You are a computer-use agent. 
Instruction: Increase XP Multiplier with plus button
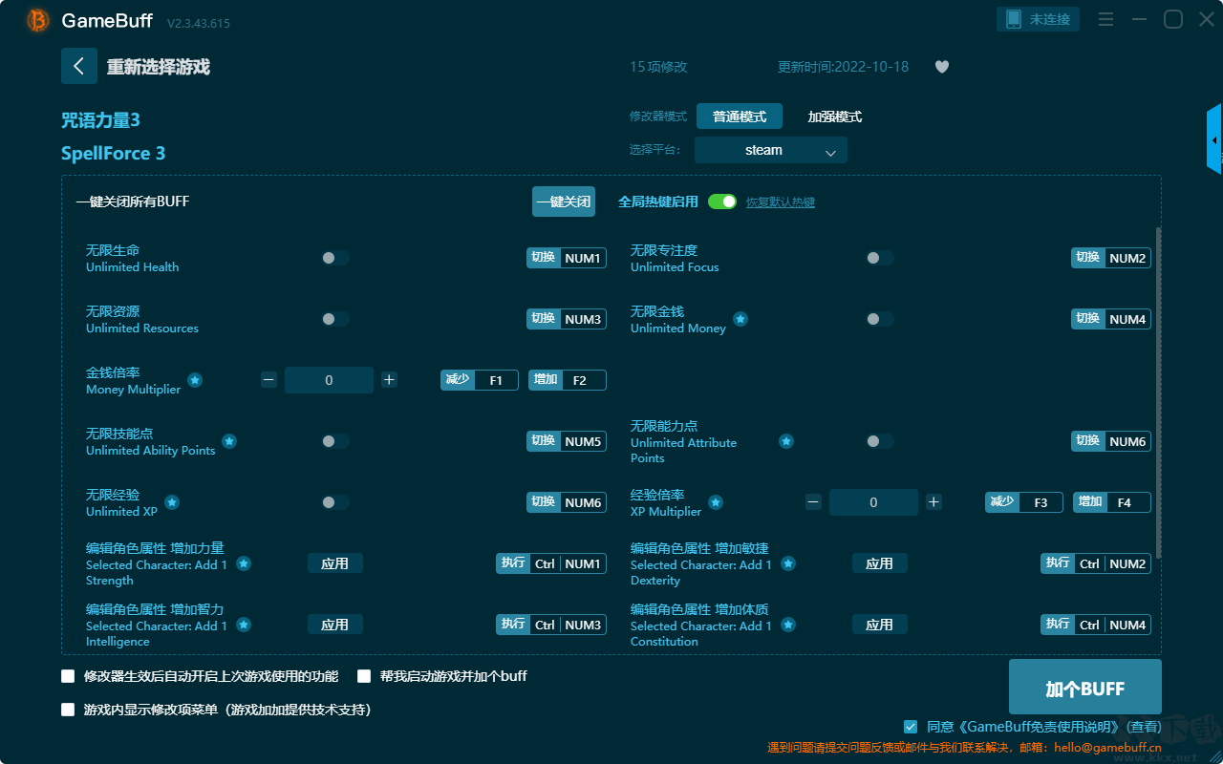pyautogui.click(x=933, y=502)
